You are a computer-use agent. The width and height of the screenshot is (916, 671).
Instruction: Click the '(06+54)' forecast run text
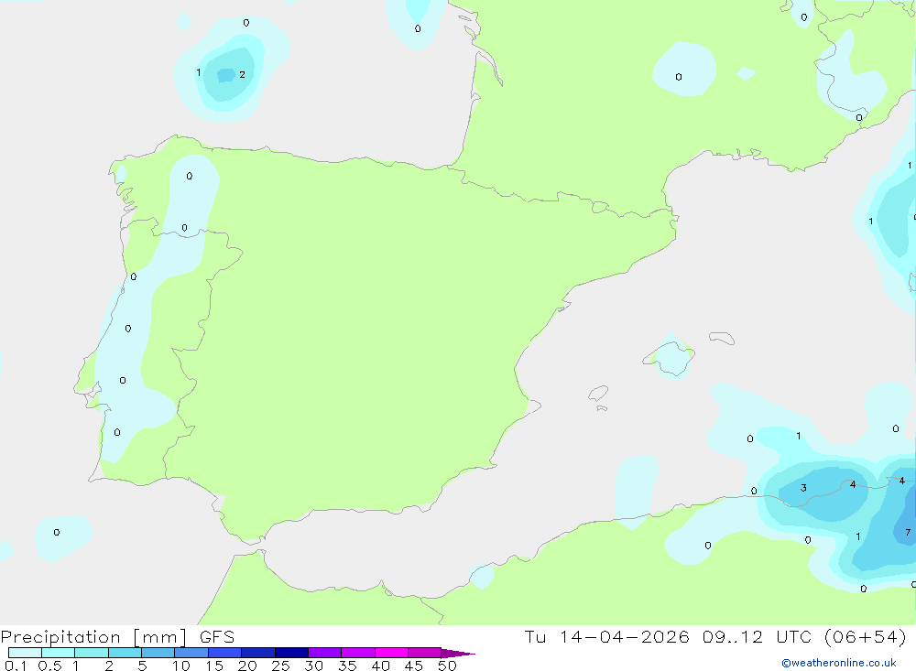coord(866,636)
